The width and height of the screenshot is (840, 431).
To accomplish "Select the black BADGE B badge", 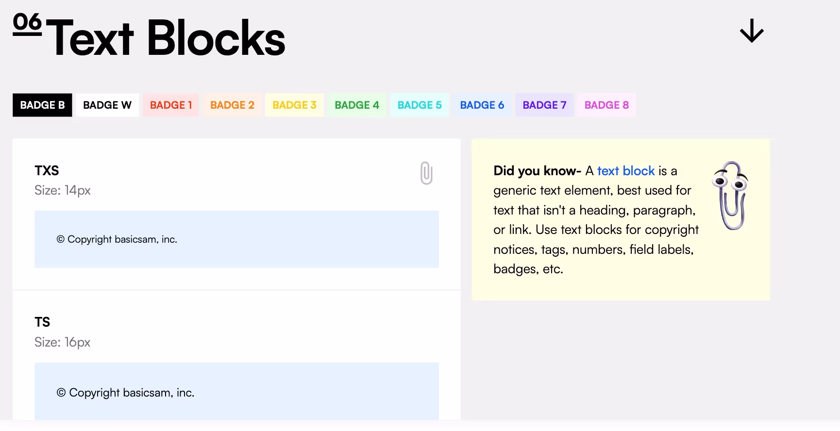I will (42, 105).
